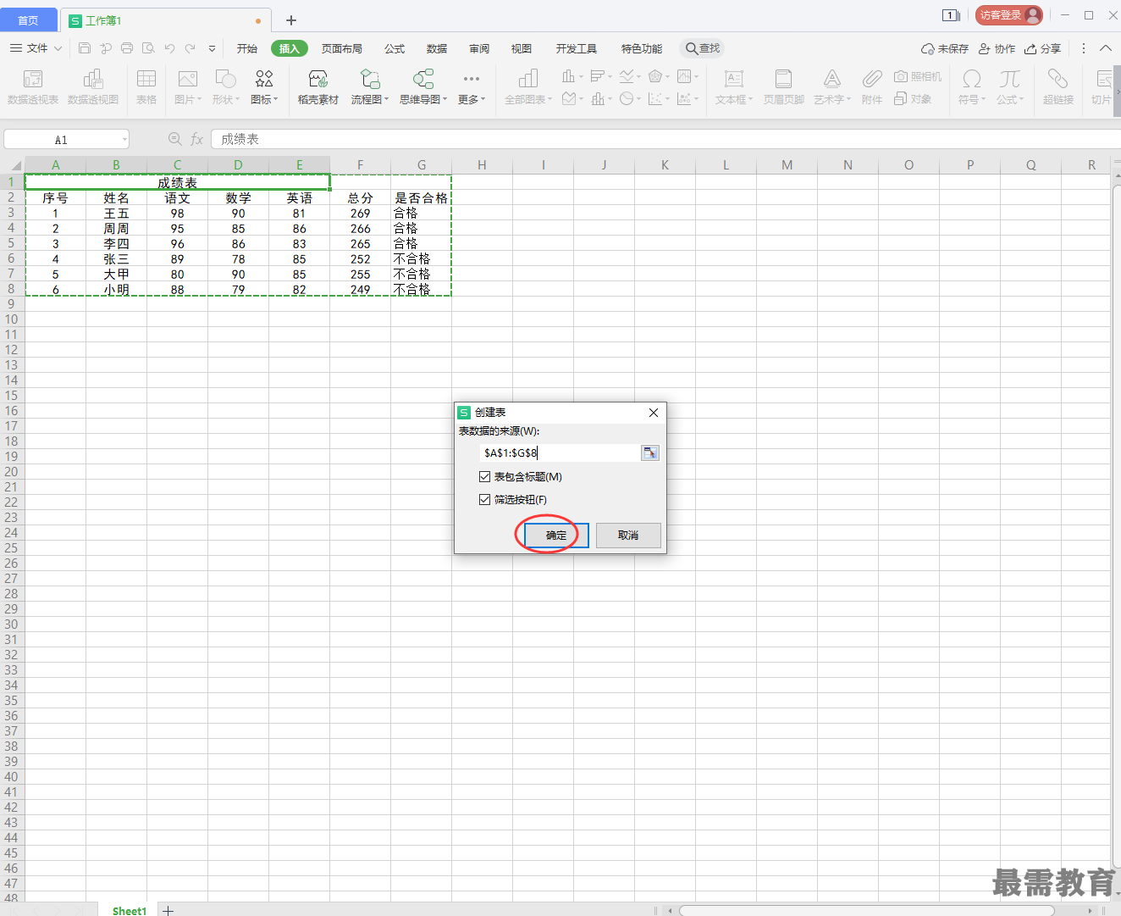Open the 开始 ribbon tab

[x=247, y=48]
